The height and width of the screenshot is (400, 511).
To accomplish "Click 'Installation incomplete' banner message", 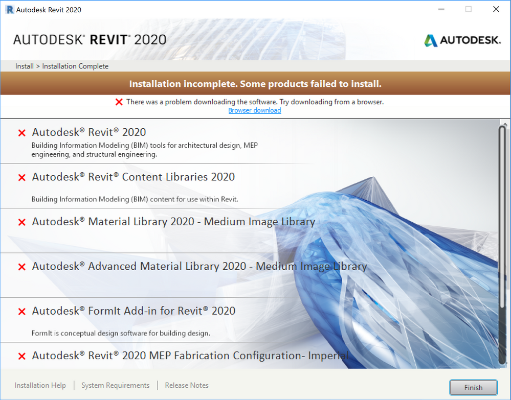I will point(255,84).
